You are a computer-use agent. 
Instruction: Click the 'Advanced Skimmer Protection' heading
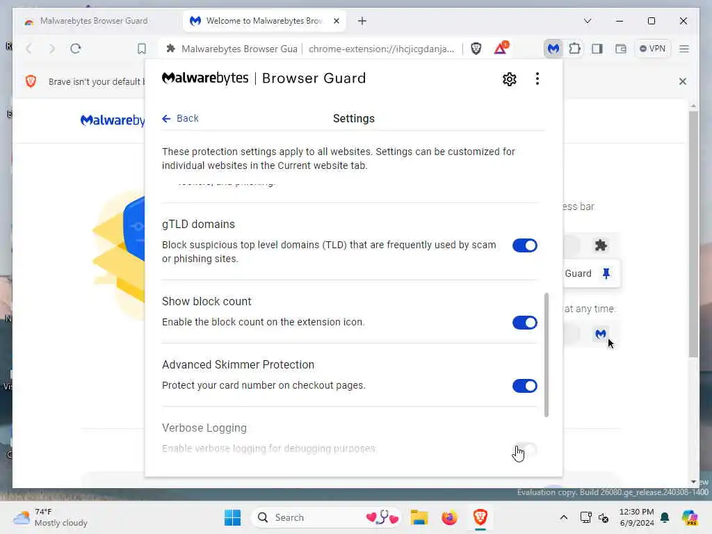point(238,364)
